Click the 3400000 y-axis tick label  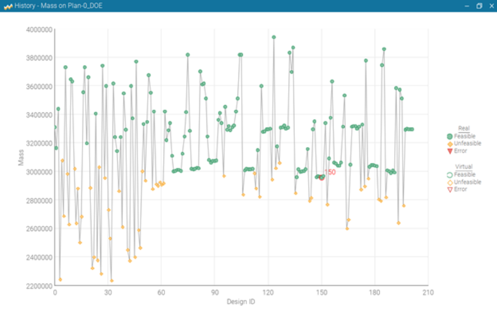[x=39, y=115]
